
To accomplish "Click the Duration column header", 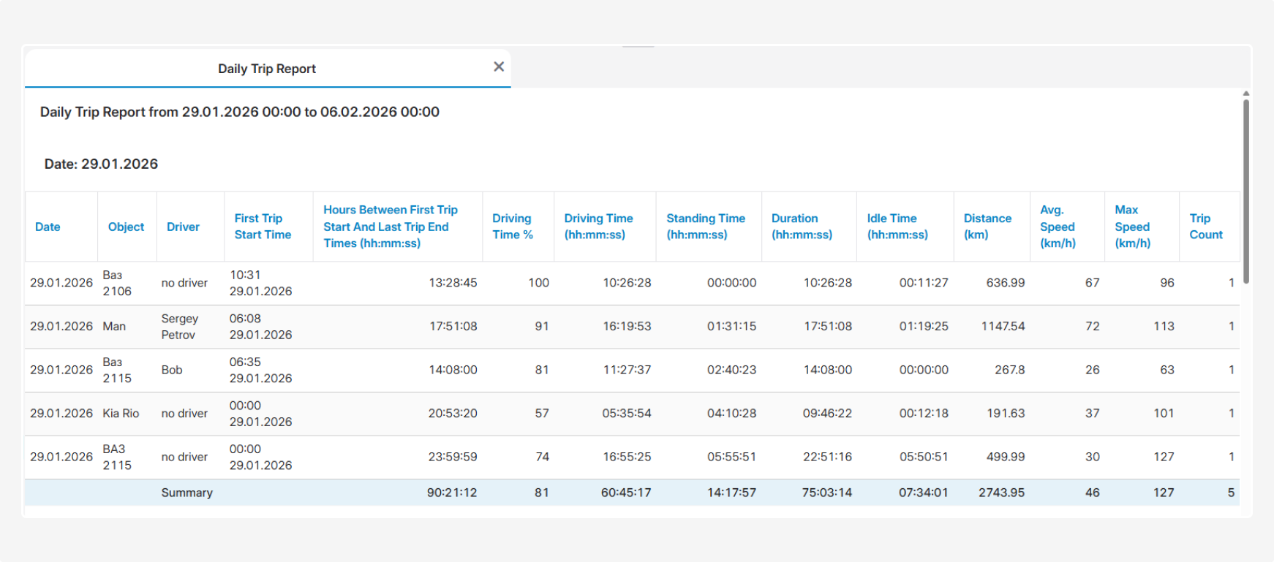I will coord(802,227).
